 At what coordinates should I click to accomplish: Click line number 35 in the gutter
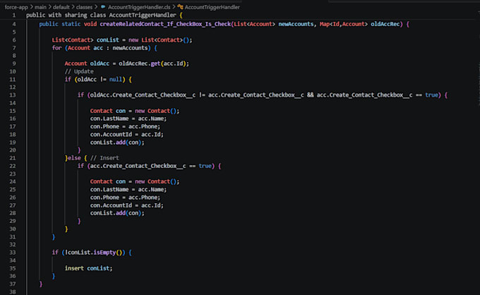coord(13,268)
